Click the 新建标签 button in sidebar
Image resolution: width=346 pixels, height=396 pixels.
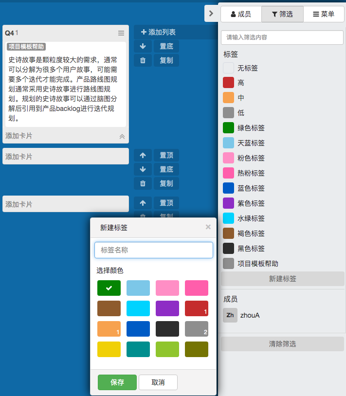point(282,279)
